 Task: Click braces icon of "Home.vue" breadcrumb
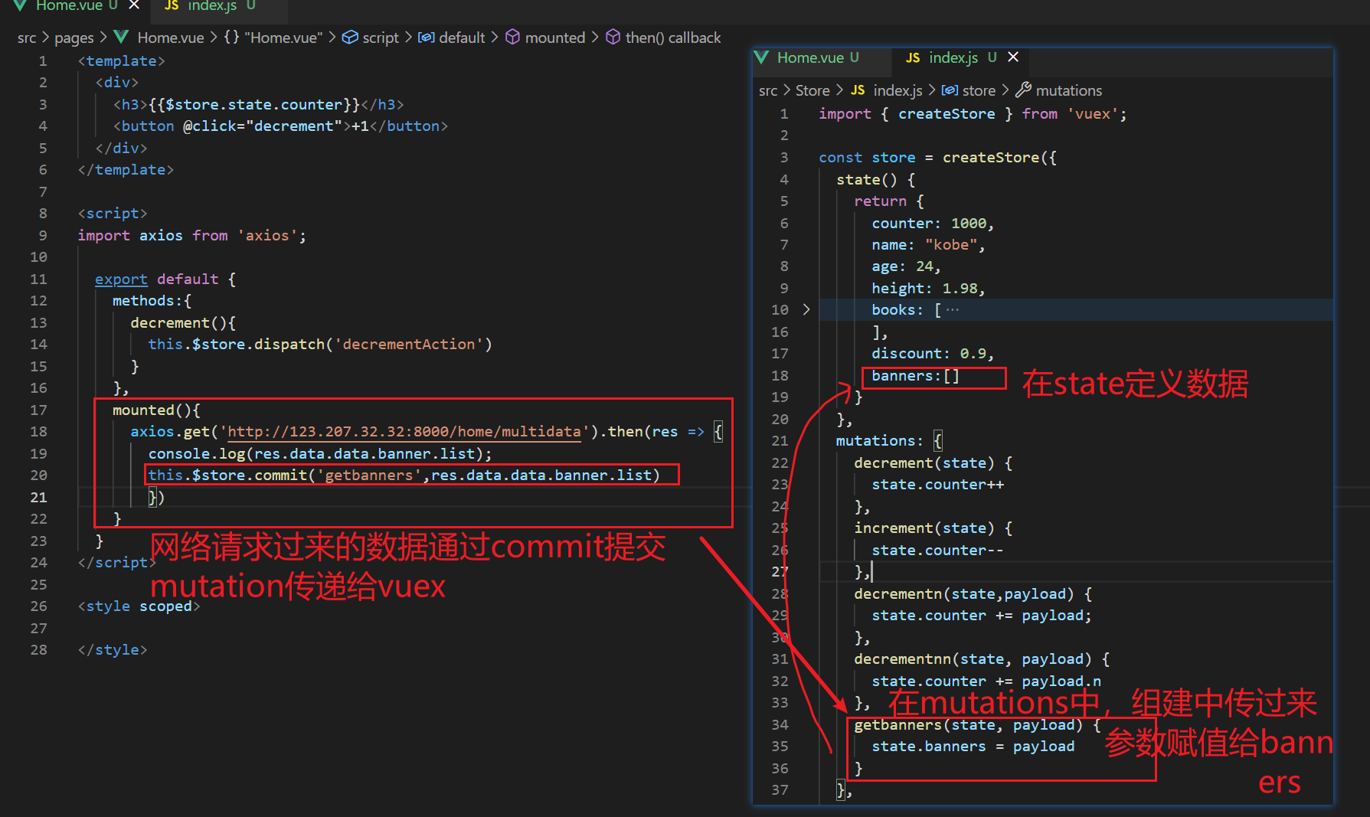(231, 37)
